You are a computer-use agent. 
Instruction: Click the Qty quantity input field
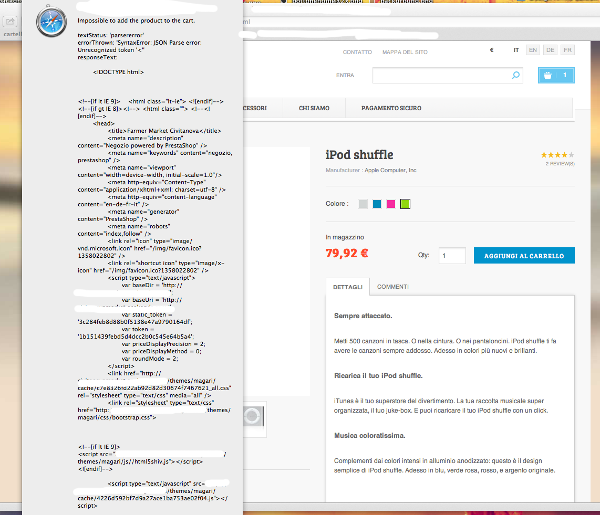tap(452, 255)
